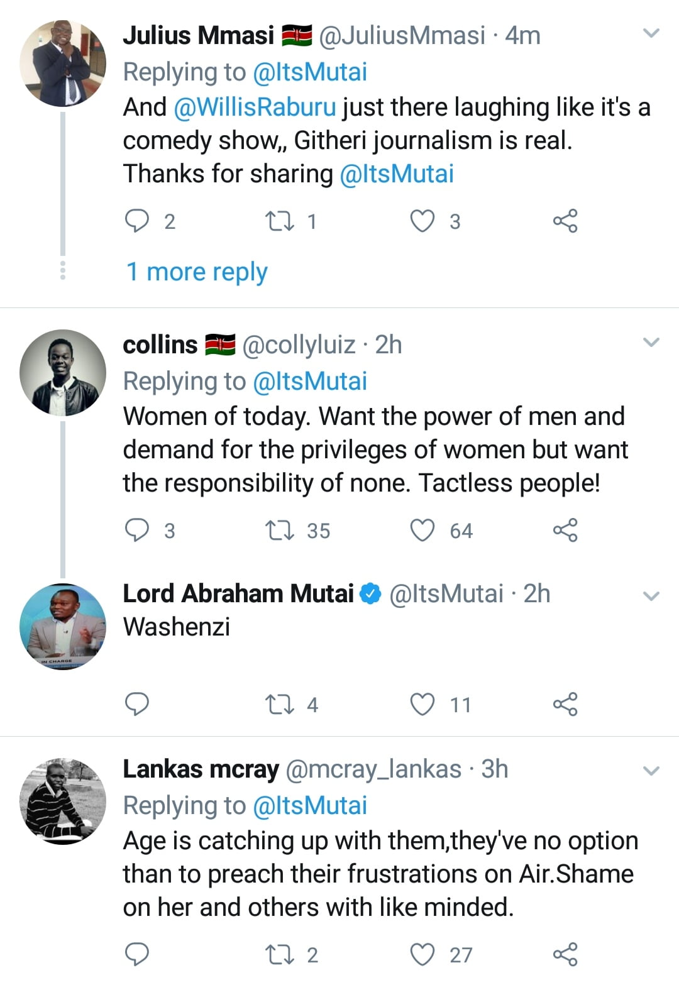The width and height of the screenshot is (679, 985).
Task: Open Julius Mmasi's profile picture
Action: pos(62,63)
